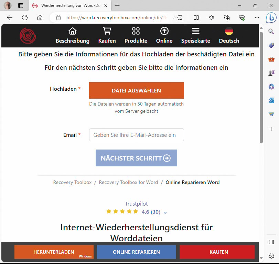
Task: Open the Produkte grid icon
Action: tap(136, 31)
